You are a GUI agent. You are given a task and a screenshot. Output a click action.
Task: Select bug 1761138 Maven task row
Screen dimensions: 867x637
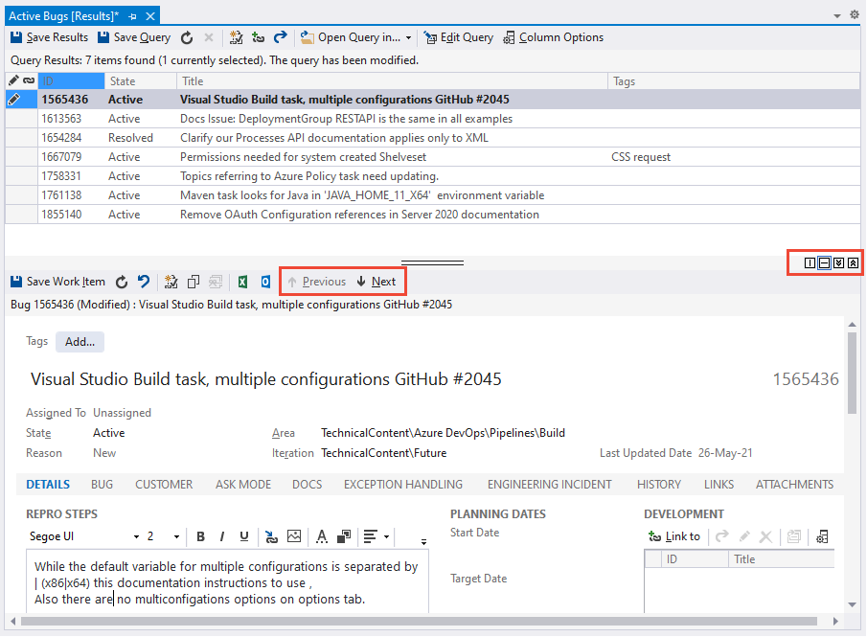432,195
